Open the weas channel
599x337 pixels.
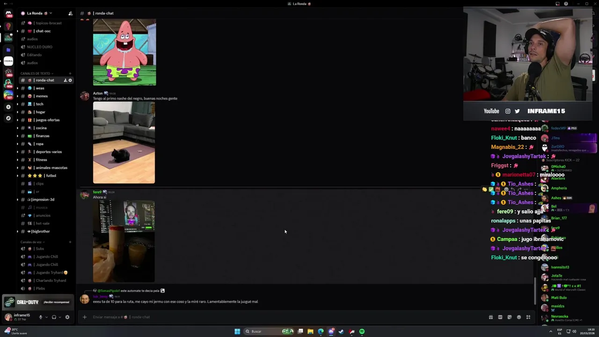46,88
